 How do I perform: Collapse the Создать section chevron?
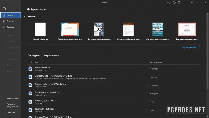[25, 16]
